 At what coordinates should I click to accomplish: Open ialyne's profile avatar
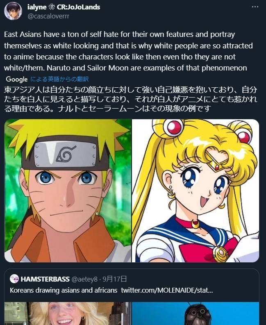[x=13, y=11]
